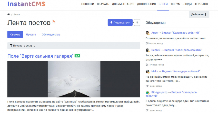This screenshot has width=218, height=113.
Task: Open Make user avatar in discussions
Action: 147,71
